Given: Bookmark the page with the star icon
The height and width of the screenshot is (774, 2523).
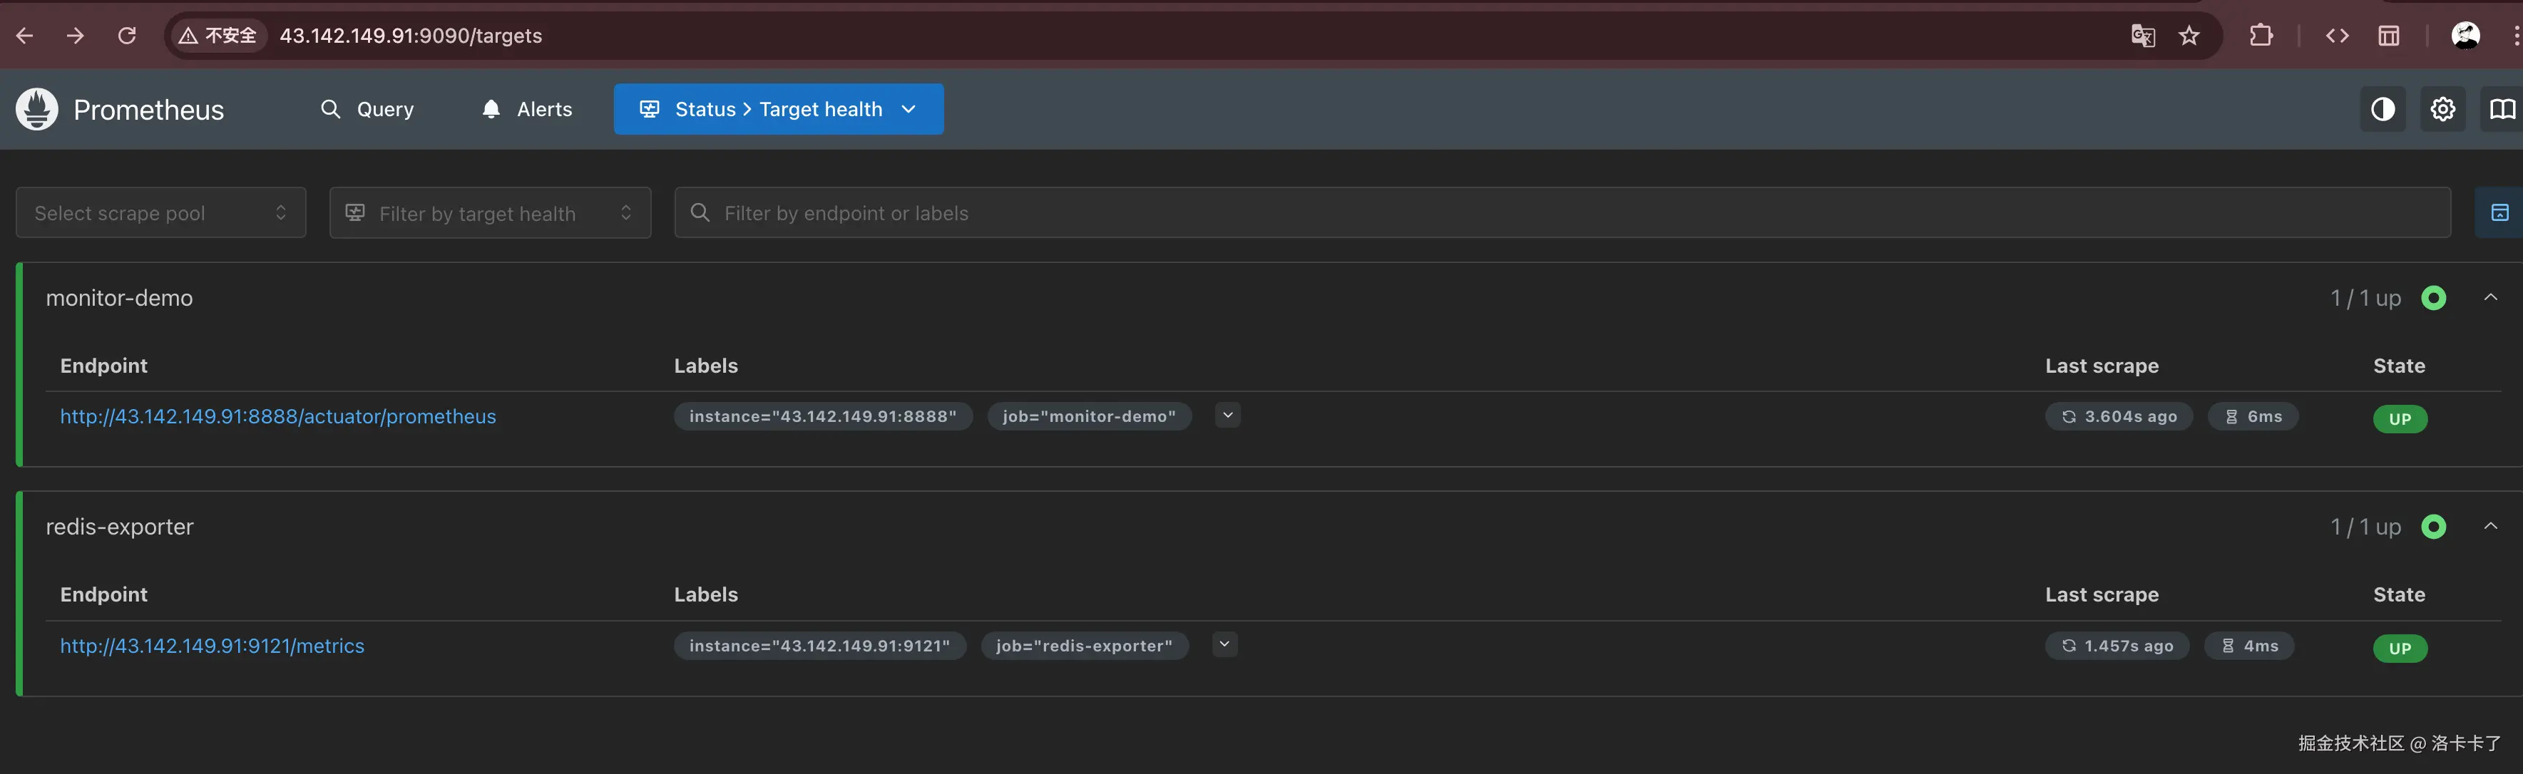Looking at the screenshot, I should pos(2189,36).
